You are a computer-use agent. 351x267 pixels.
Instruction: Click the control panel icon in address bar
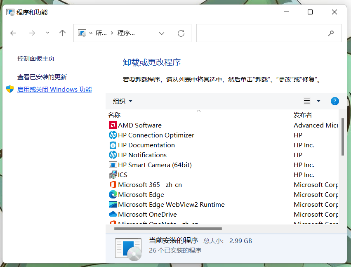pyautogui.click(x=82, y=33)
